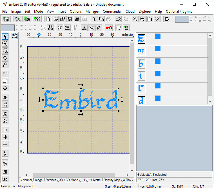The width and height of the screenshot is (214, 189).
Task: Toggle the eye view mode button
Action: pos(14,36)
